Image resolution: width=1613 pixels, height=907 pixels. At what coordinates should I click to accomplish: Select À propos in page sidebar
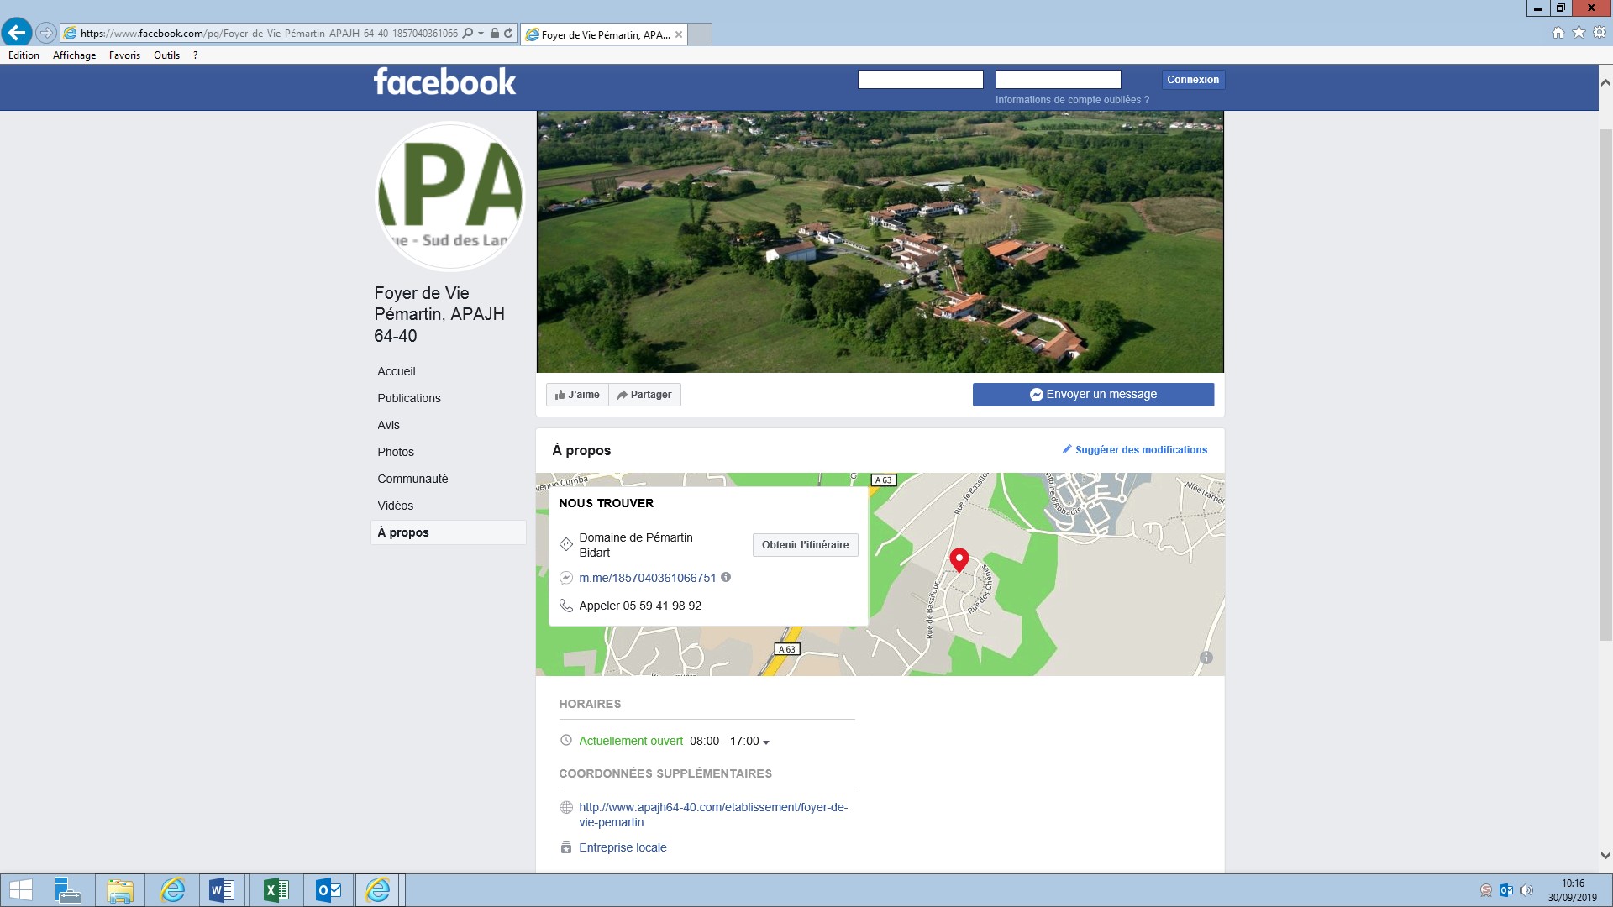tap(448, 532)
